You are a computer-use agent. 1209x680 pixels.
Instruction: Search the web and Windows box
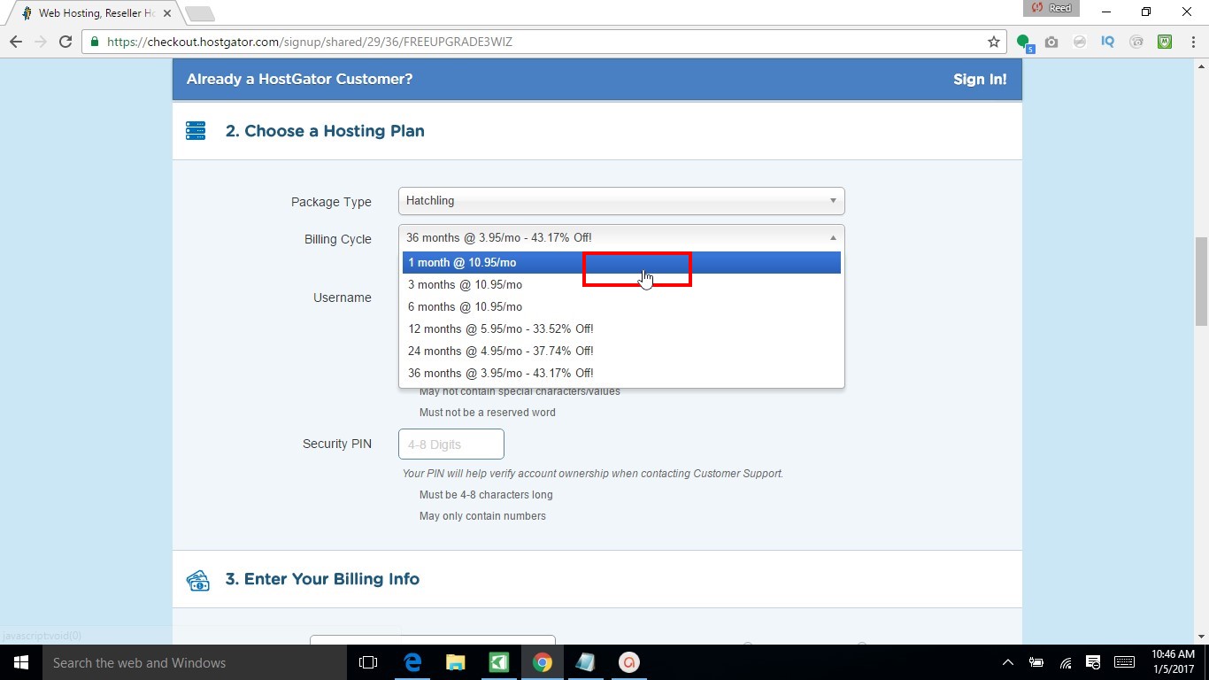(x=195, y=662)
